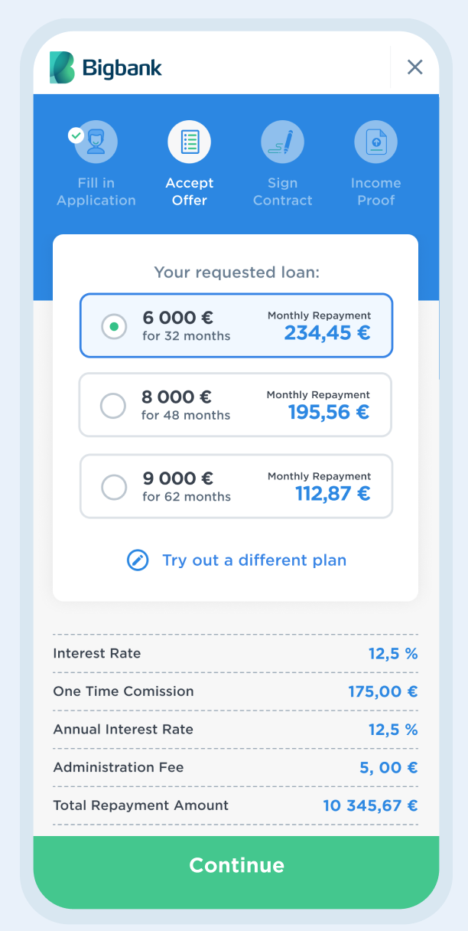The height and width of the screenshot is (931, 468).
Task: Click the Sign Contract pen icon
Action: pyautogui.click(x=282, y=142)
